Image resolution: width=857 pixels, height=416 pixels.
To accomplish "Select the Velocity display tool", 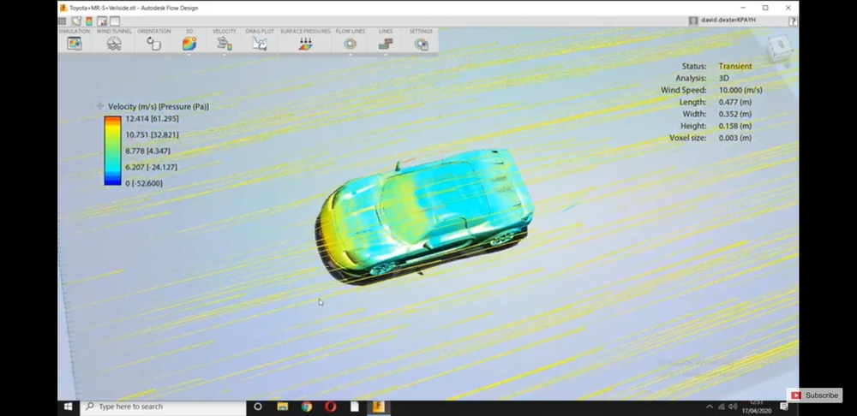I will [x=224, y=45].
